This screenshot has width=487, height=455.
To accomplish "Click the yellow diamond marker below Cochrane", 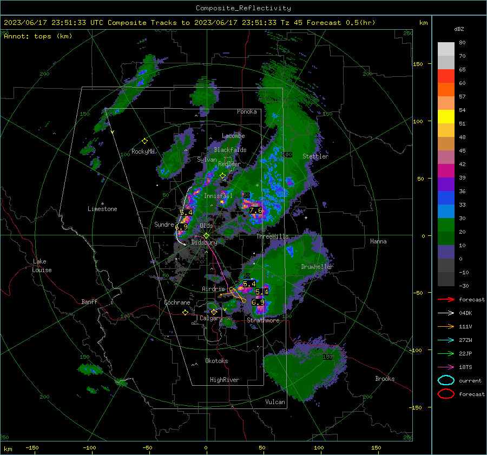I will [x=186, y=312].
